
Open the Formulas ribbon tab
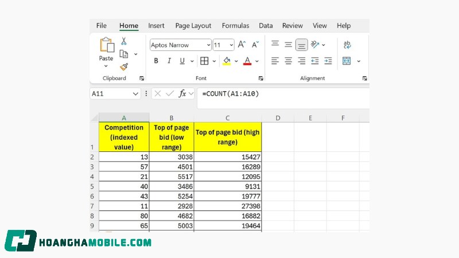coord(235,26)
